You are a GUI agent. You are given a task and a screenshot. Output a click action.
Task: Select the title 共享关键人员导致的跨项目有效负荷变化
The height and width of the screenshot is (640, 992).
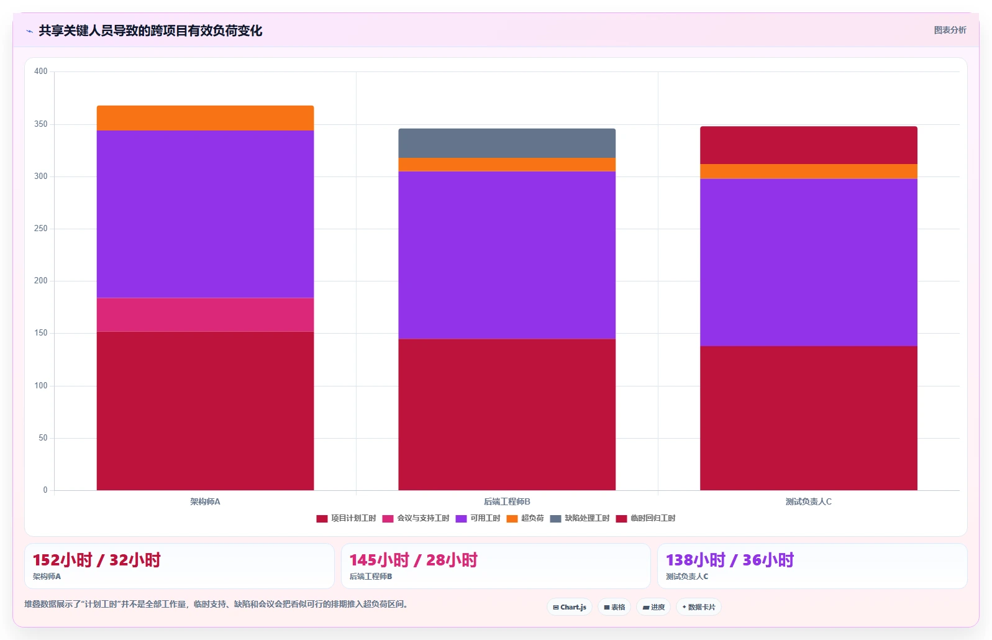150,30
